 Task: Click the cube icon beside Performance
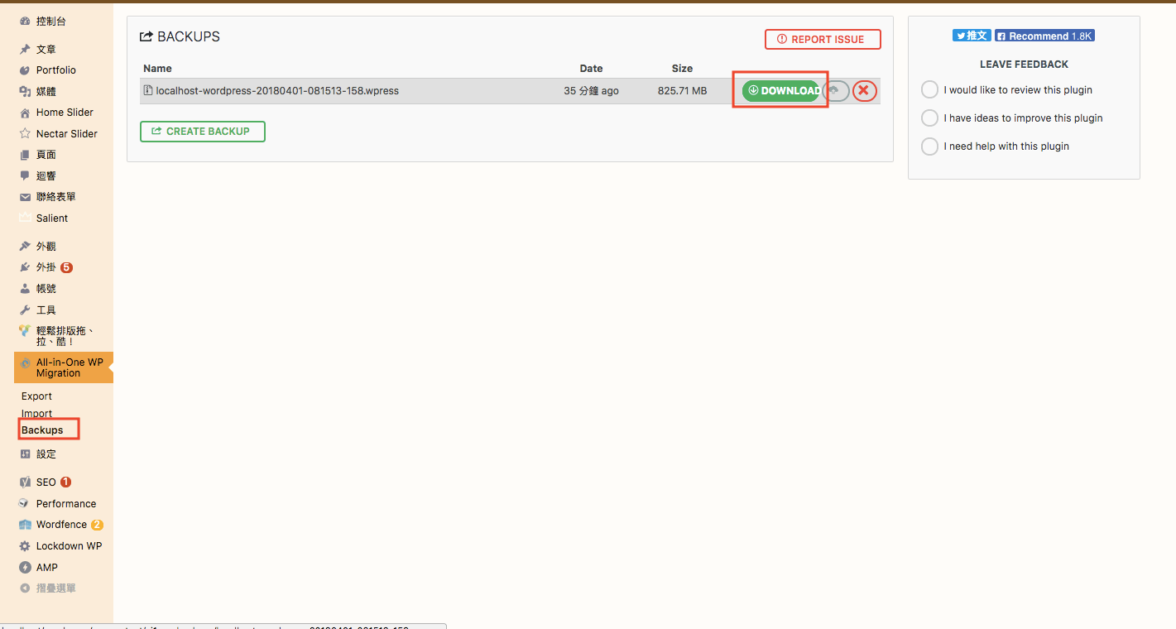click(25, 503)
